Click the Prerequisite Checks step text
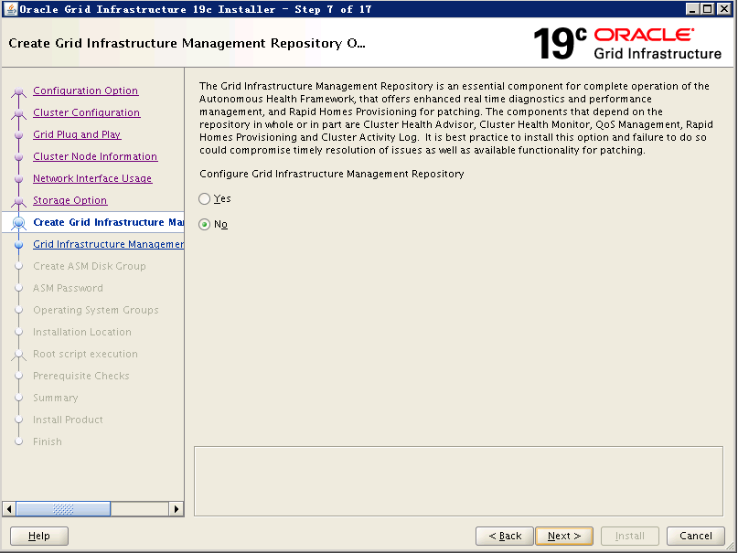The width and height of the screenshot is (738, 553). click(x=81, y=376)
